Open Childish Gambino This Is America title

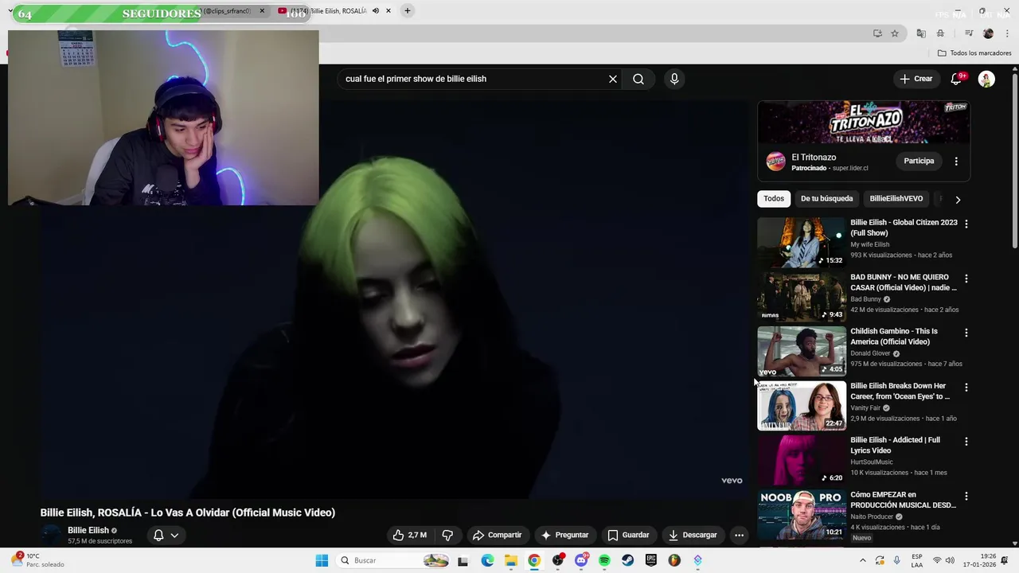pos(894,337)
